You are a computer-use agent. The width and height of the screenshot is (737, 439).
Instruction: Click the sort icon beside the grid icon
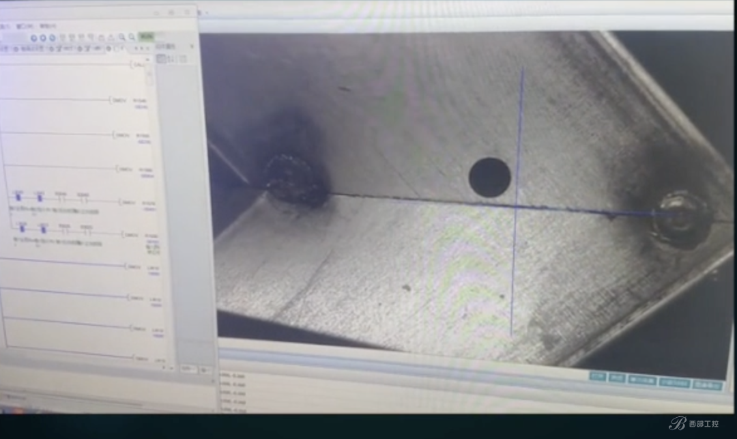click(171, 59)
